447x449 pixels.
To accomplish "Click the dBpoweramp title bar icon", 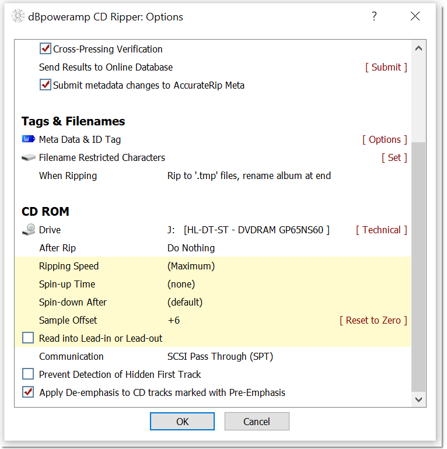I will 18,16.
